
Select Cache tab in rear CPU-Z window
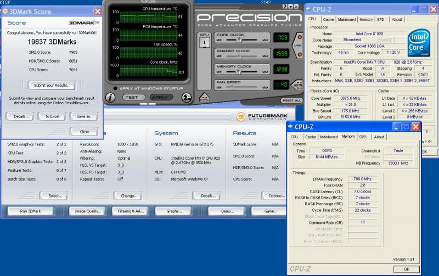coord(328,19)
